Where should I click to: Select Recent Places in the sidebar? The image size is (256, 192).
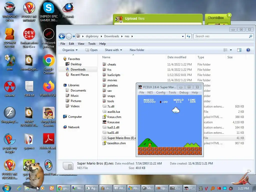[79, 74]
